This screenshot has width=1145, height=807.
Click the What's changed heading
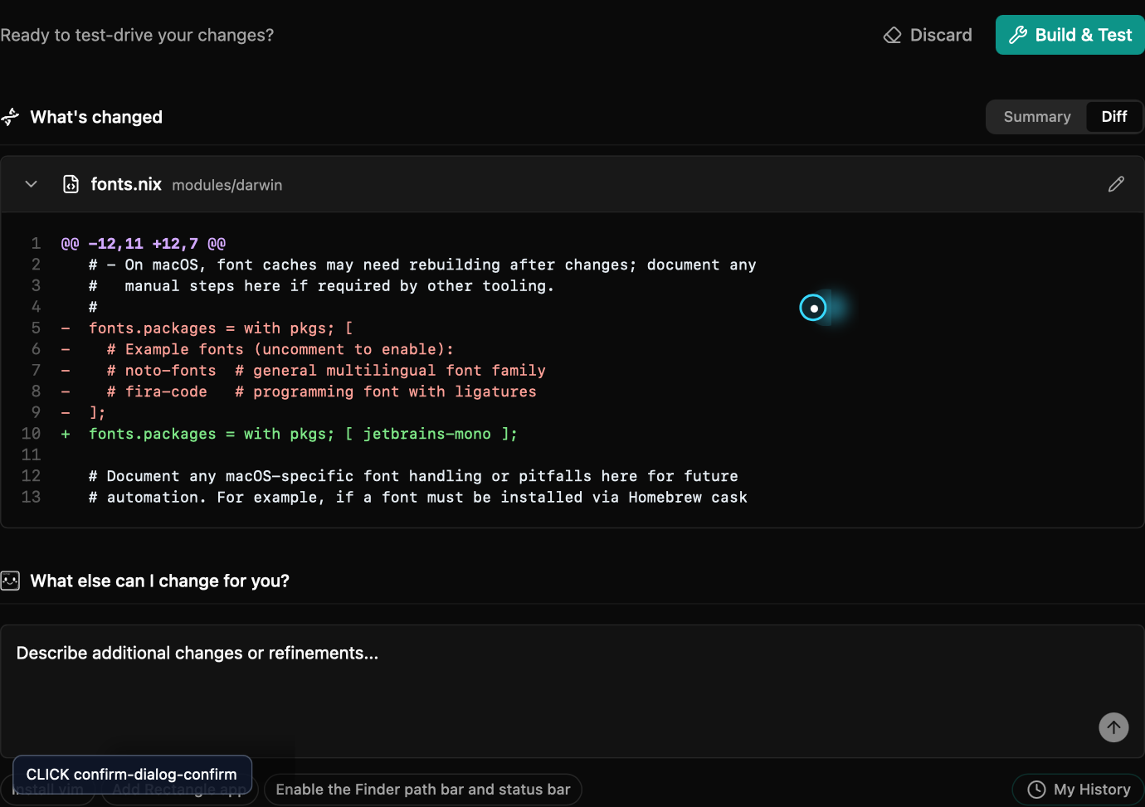tap(96, 117)
